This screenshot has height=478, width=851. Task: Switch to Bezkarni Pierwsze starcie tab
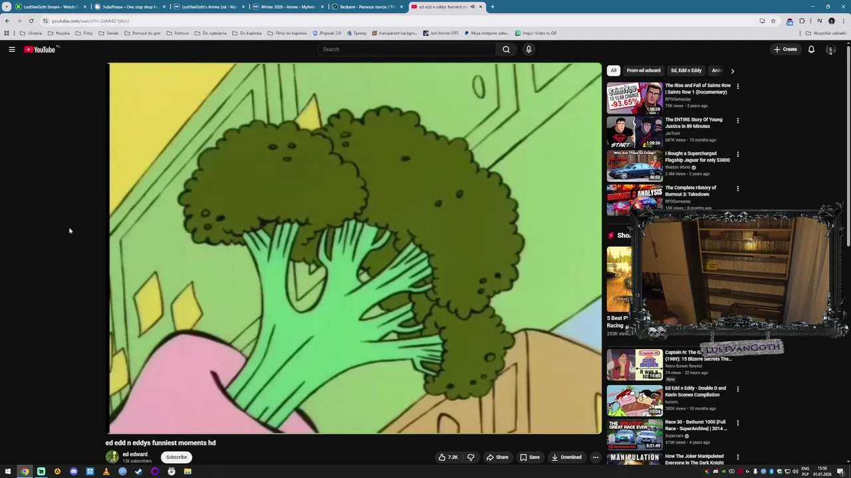point(367,7)
